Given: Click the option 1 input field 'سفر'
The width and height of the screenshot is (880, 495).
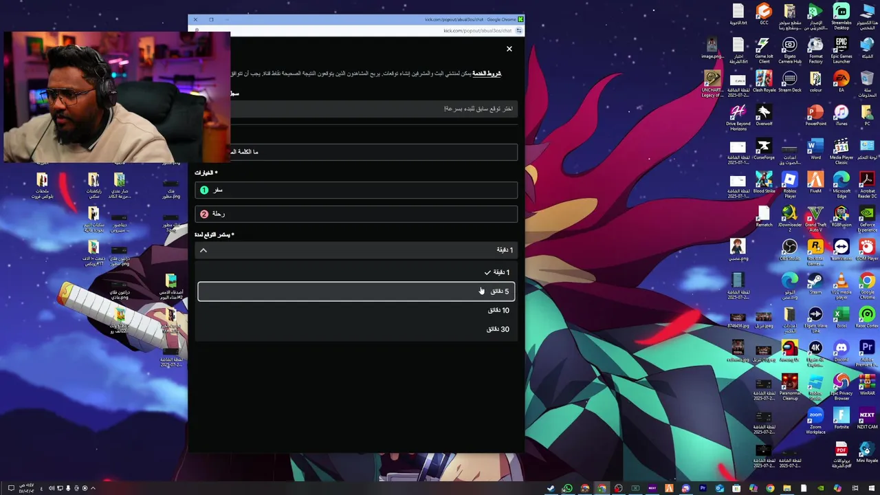Looking at the screenshot, I should coord(356,190).
